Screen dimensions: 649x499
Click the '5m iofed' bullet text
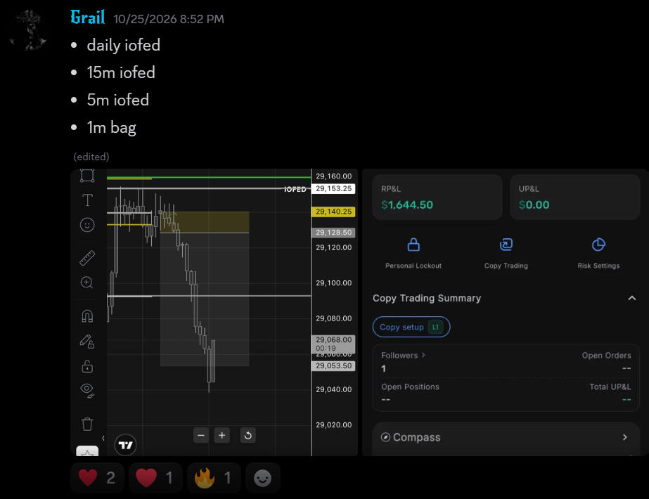click(x=118, y=100)
